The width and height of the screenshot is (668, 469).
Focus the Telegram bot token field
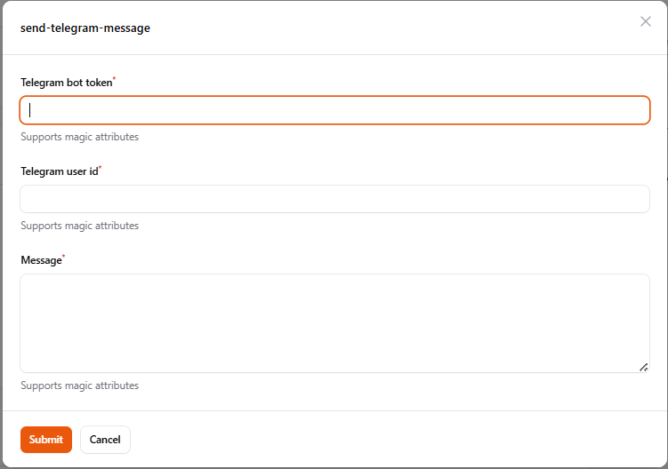(334, 110)
